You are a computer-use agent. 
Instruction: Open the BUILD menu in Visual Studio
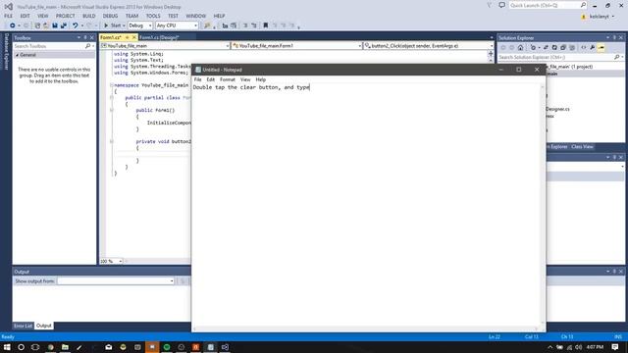point(89,16)
